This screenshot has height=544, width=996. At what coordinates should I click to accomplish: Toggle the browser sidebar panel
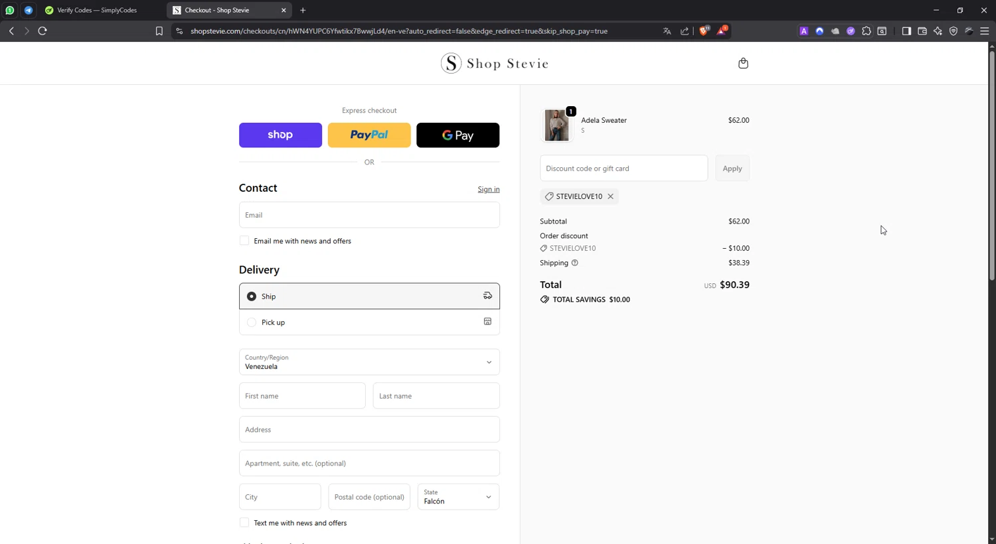click(x=906, y=31)
